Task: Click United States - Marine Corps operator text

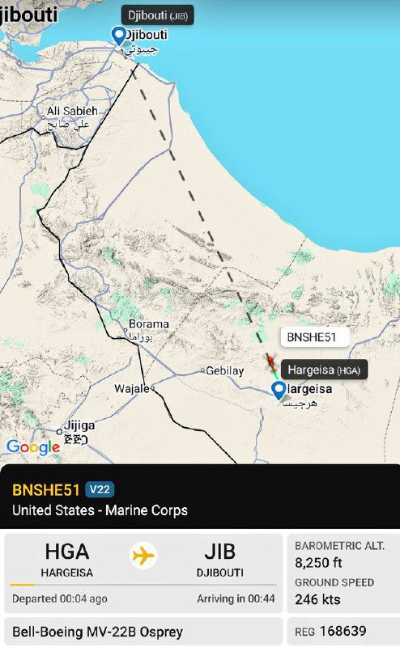Action: 100,510
